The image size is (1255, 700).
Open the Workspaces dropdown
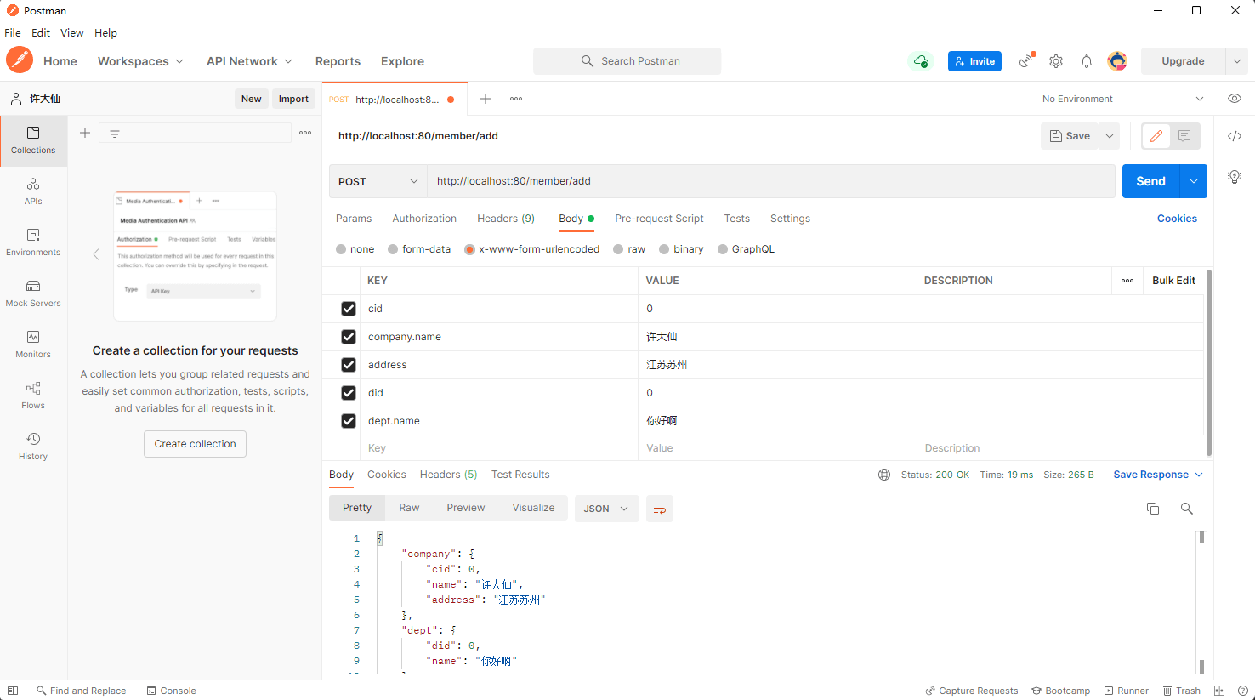point(140,61)
